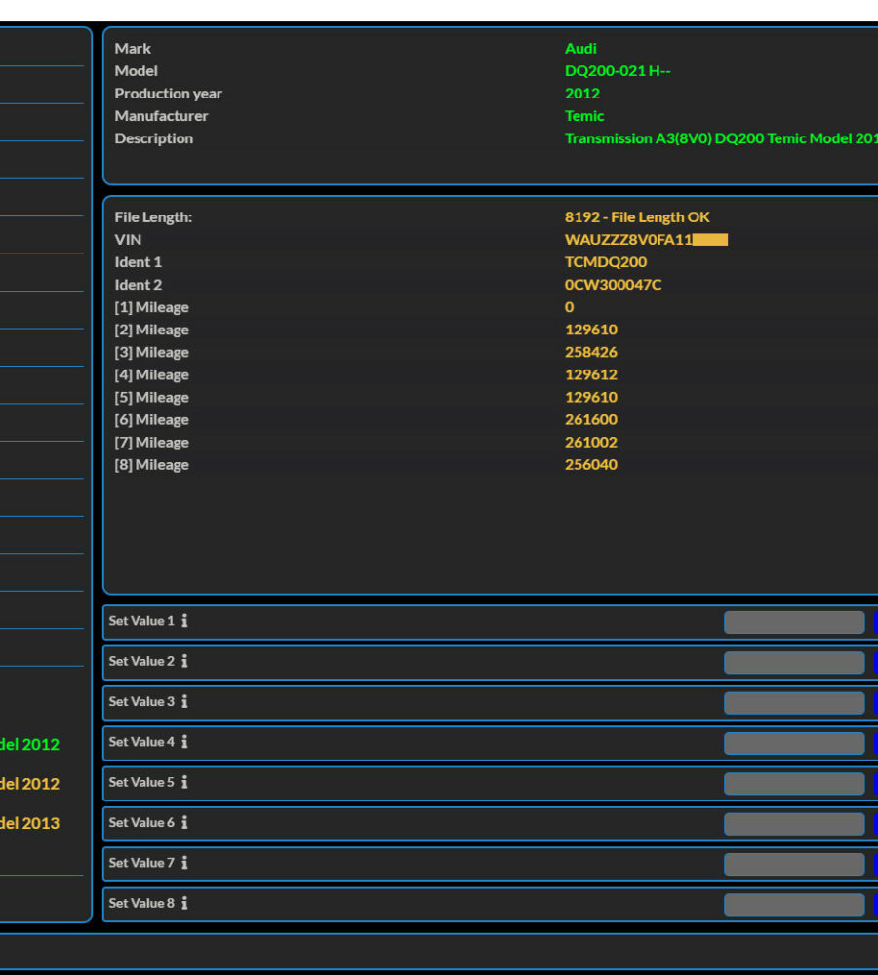Choose the 2013 model list entry
The image size is (878, 975).
(29, 822)
